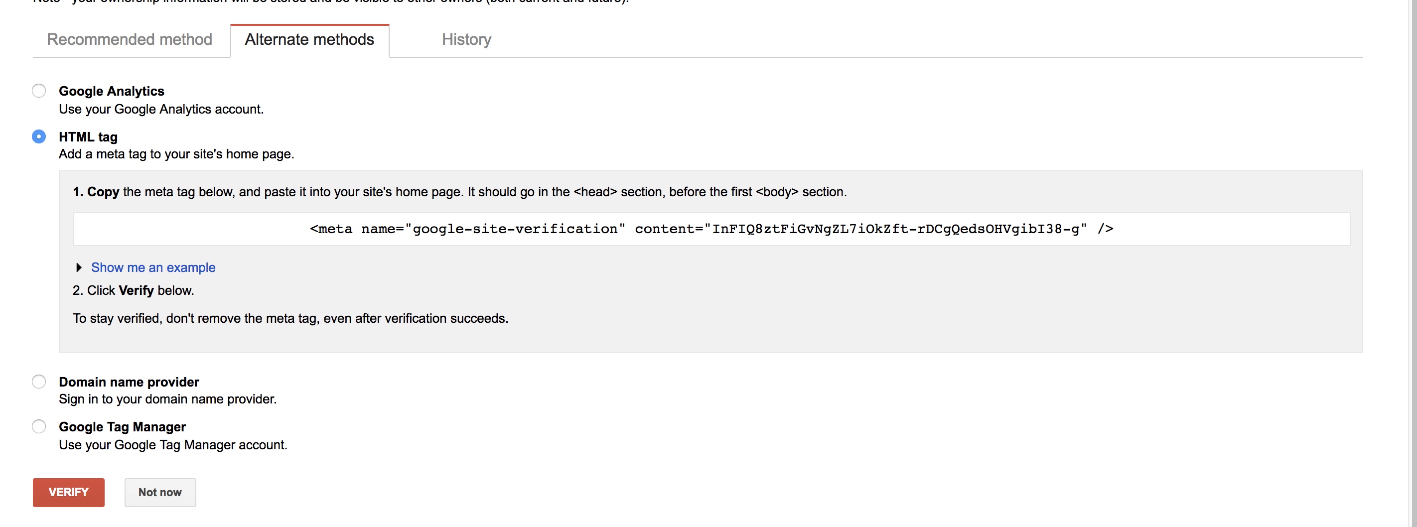Expand the triangle beside Show me an example
Screen dimensions: 1417x527
click(x=79, y=267)
